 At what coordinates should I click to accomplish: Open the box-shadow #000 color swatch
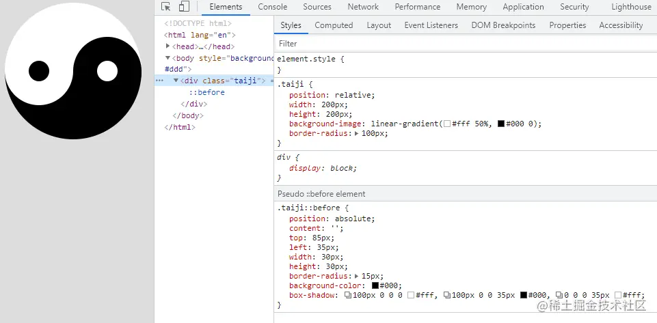pos(524,296)
